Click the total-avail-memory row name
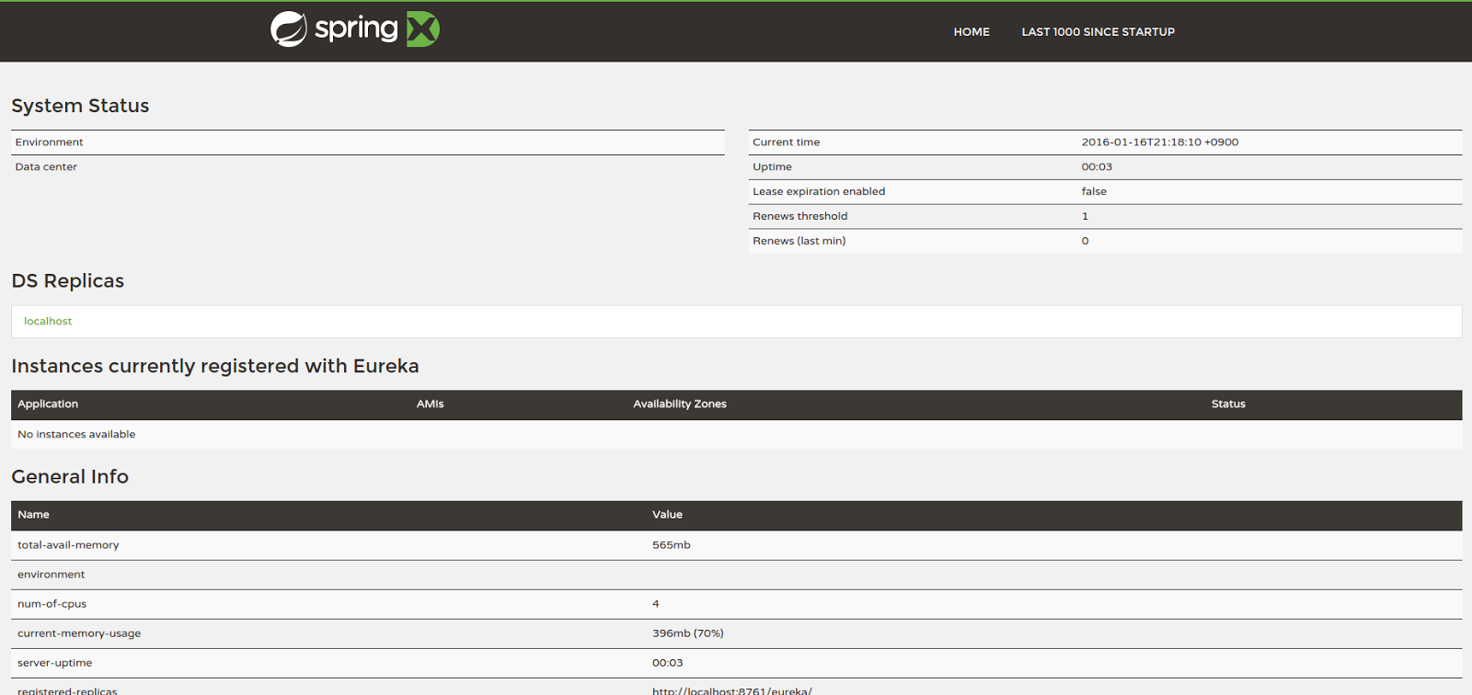 pos(68,544)
